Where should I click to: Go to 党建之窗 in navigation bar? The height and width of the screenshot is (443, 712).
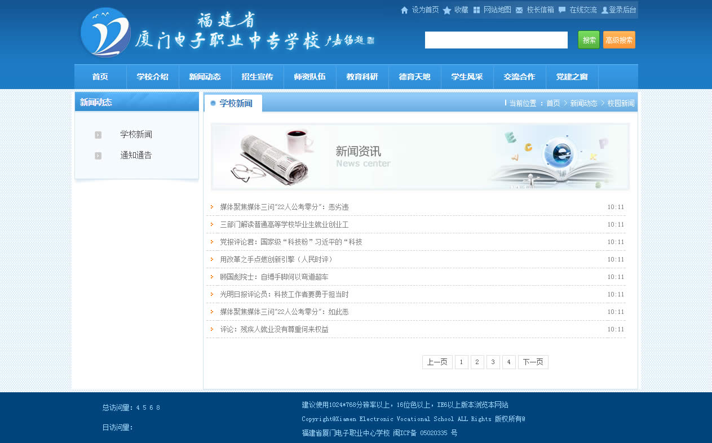(572, 77)
